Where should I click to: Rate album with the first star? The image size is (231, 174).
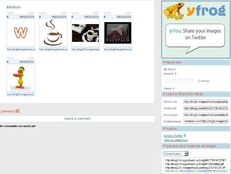pyautogui.click(x=168, y=81)
